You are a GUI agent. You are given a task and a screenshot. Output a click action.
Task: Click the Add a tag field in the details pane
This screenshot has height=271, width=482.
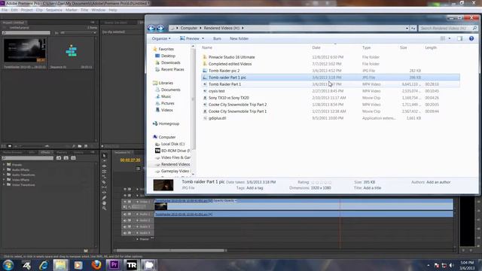pos(255,187)
